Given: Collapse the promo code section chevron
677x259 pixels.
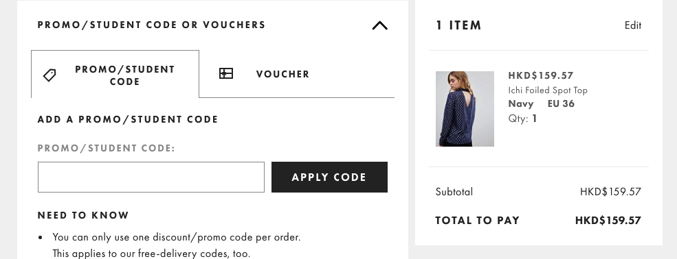Looking at the screenshot, I should click(380, 26).
